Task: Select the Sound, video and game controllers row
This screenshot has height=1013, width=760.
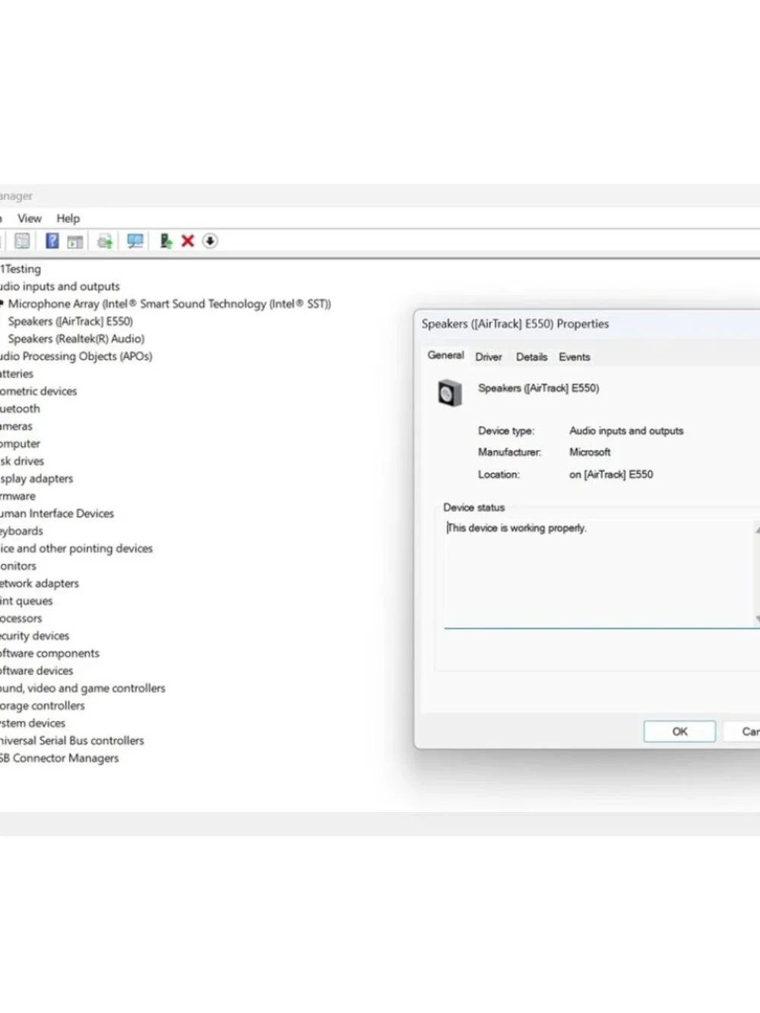Action: click(x=83, y=689)
